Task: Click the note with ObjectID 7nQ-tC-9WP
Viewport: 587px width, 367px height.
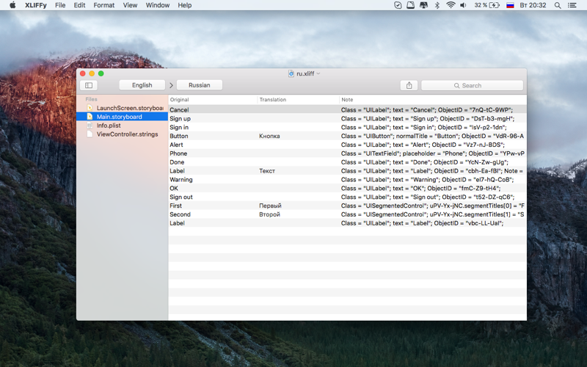Action: click(x=427, y=109)
